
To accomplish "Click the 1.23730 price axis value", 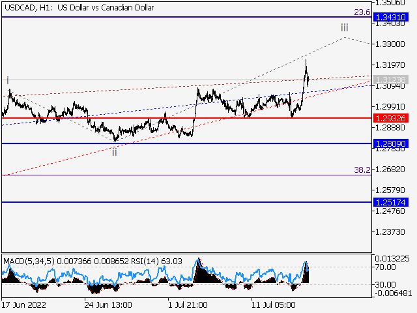I will (390, 232).
